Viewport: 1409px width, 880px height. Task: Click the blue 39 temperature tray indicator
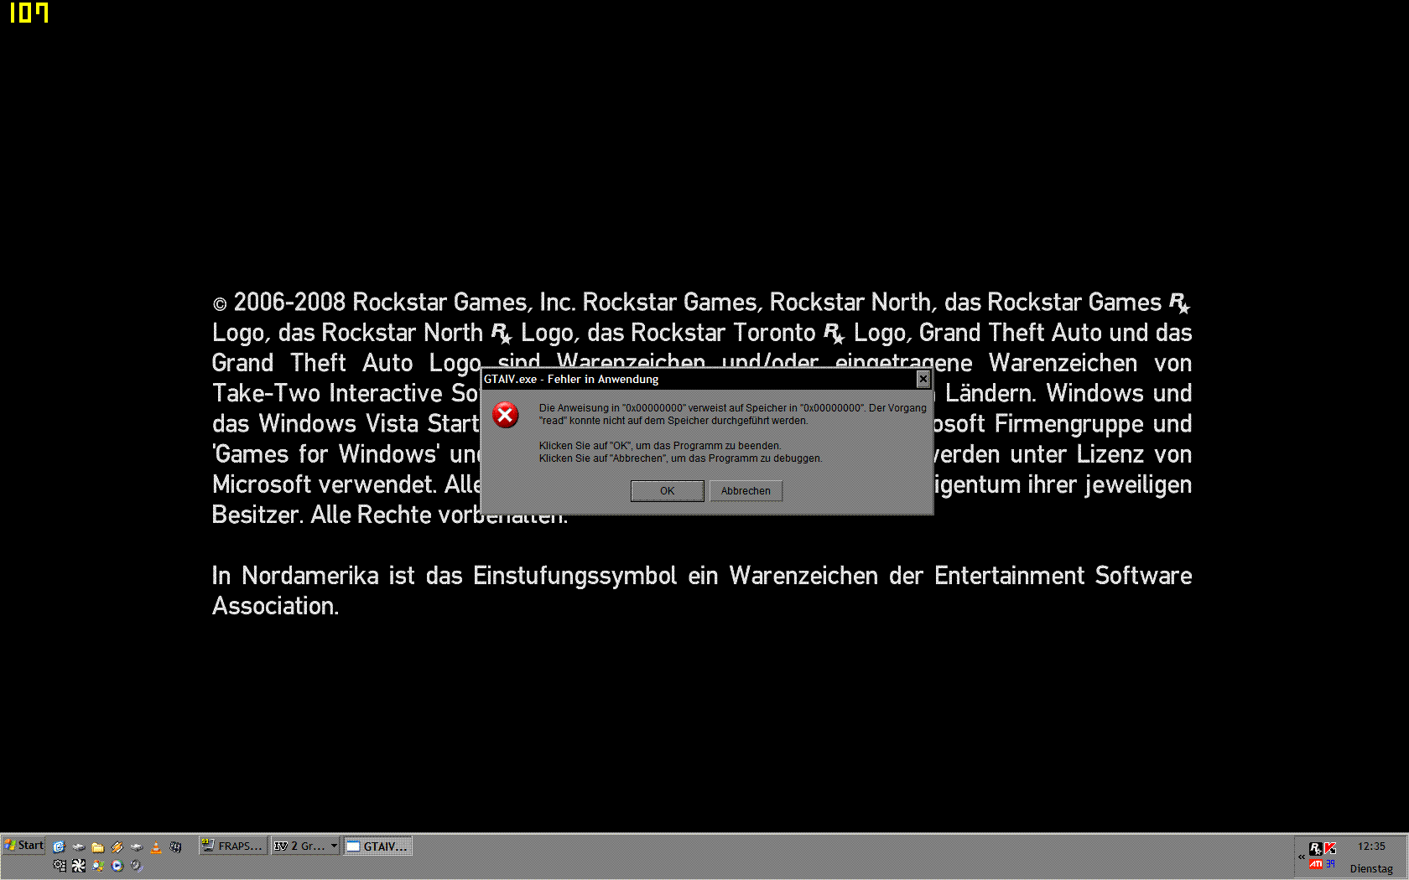pyautogui.click(x=1330, y=864)
